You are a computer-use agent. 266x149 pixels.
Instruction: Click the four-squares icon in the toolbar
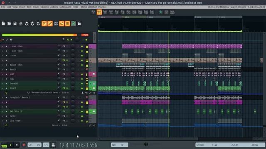(x=56, y=24)
